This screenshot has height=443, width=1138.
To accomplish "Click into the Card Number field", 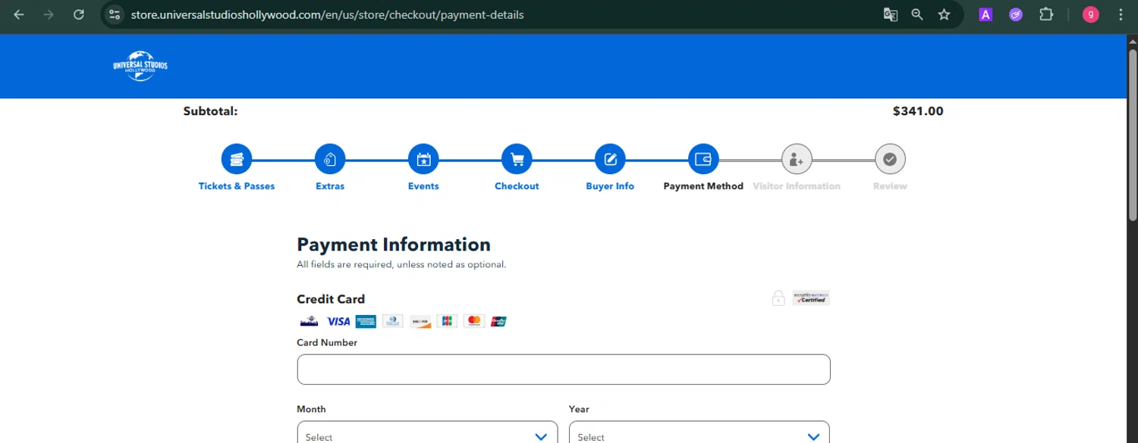I will (x=564, y=370).
